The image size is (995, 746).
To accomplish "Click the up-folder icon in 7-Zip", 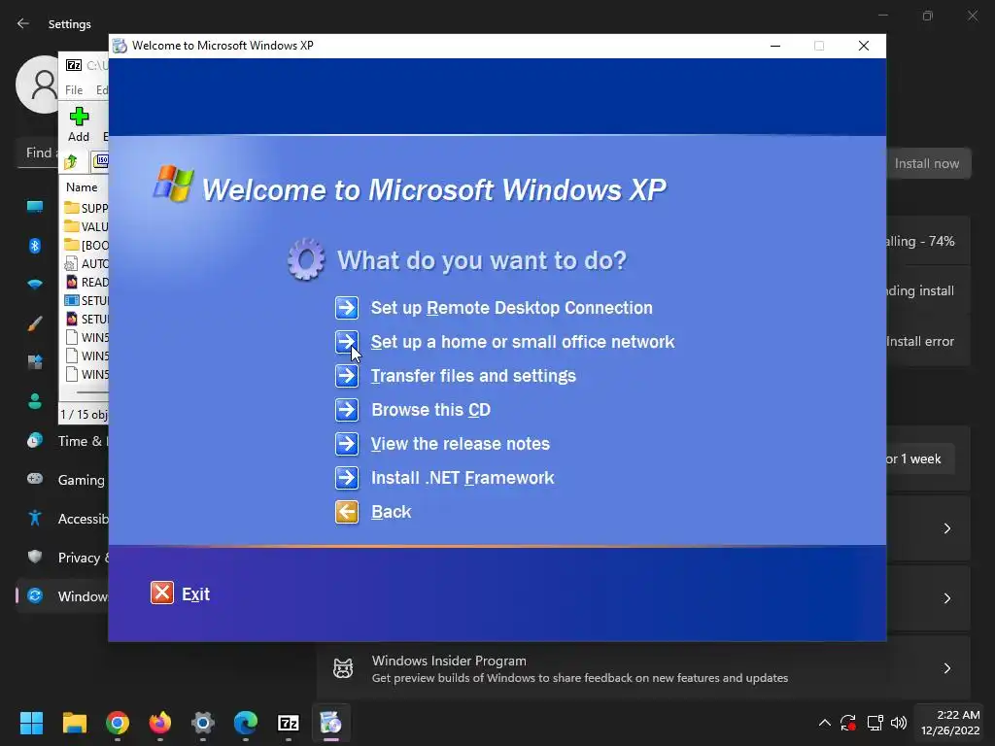I will point(70,162).
